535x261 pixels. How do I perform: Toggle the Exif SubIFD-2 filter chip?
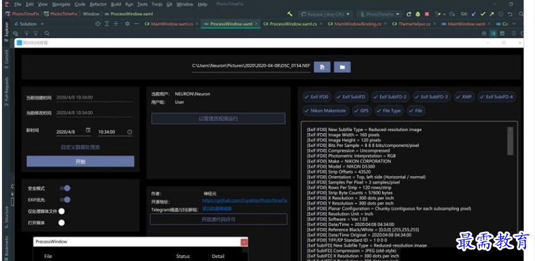pos(390,97)
